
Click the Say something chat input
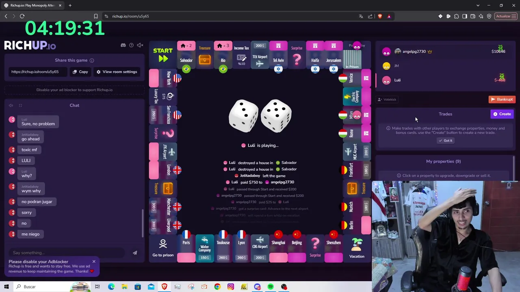coord(67,253)
